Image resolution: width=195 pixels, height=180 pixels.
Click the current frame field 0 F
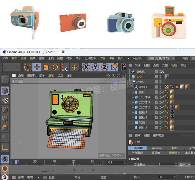[x=116, y=162]
